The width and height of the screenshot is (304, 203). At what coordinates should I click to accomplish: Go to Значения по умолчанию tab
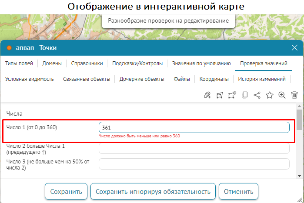[201, 63]
